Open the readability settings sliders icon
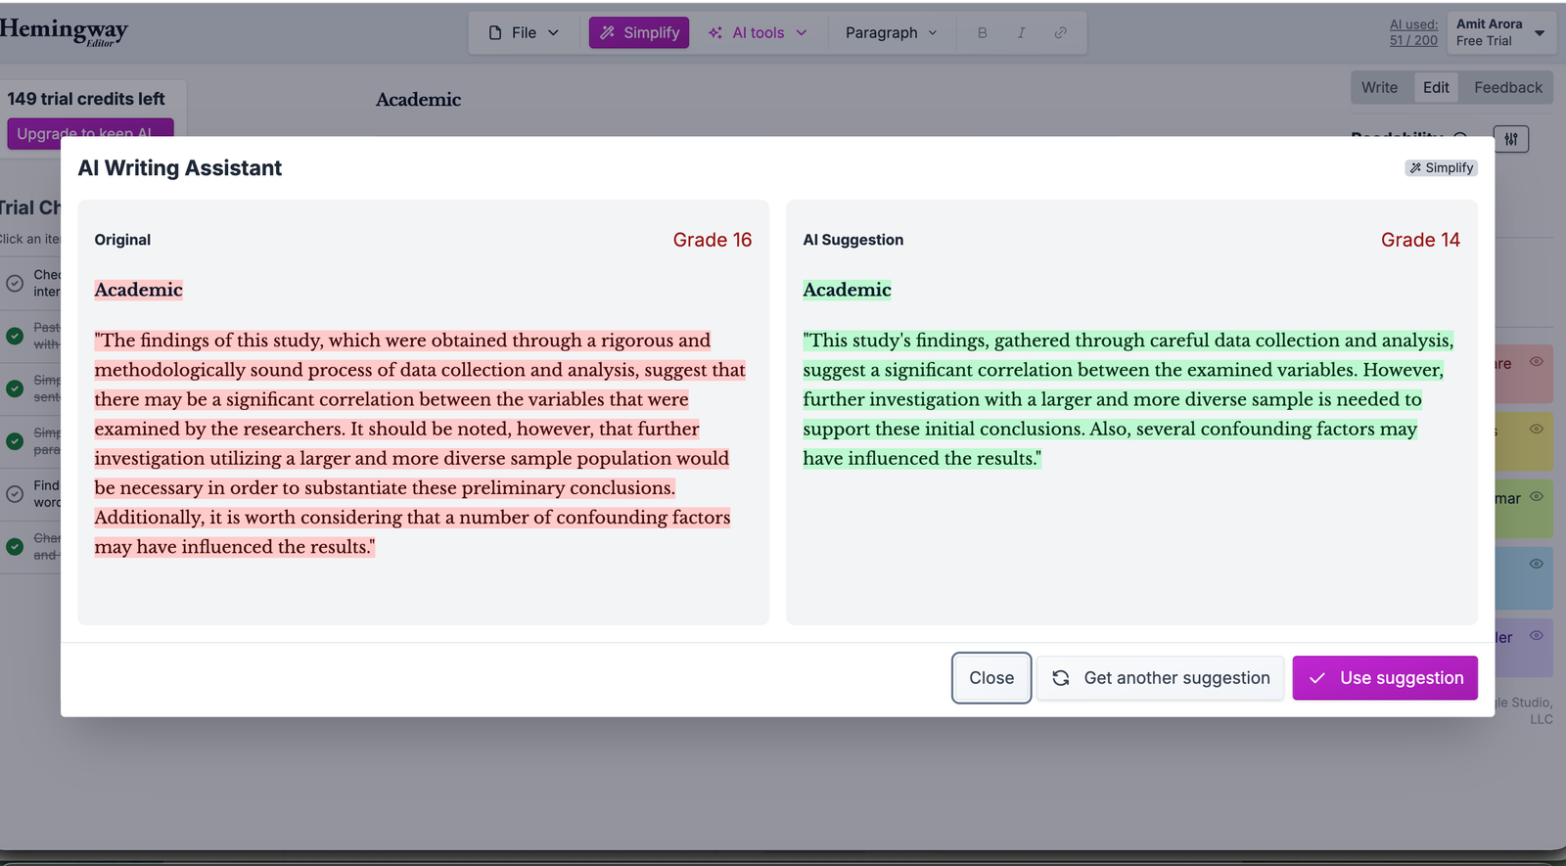Viewport: 1566px width, 866px height. tap(1511, 139)
